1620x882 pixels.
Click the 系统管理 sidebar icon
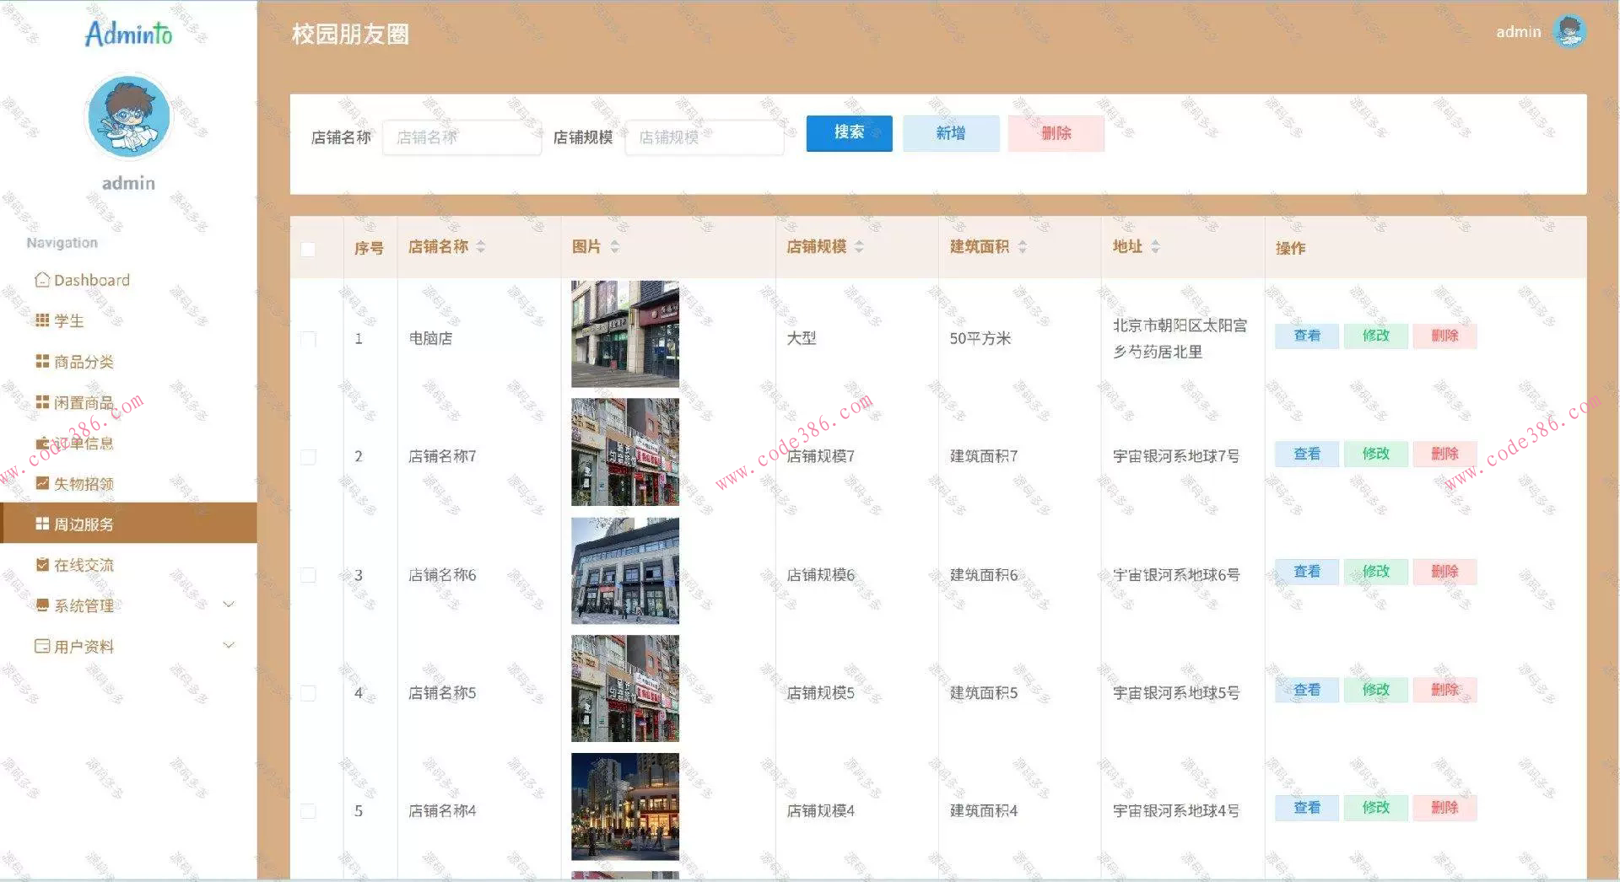pyautogui.click(x=41, y=605)
